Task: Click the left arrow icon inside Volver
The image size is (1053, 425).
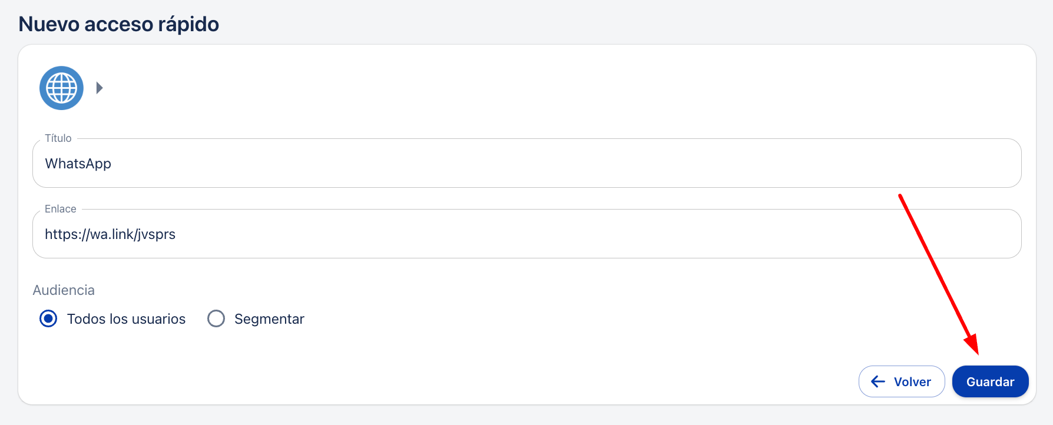Action: (x=878, y=381)
